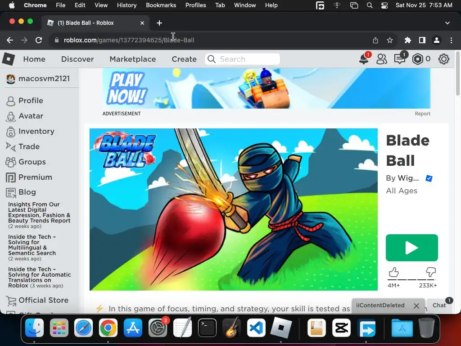Open Avatar in the sidebar
Screen dimensions: 461x346
(x=25, y=116)
